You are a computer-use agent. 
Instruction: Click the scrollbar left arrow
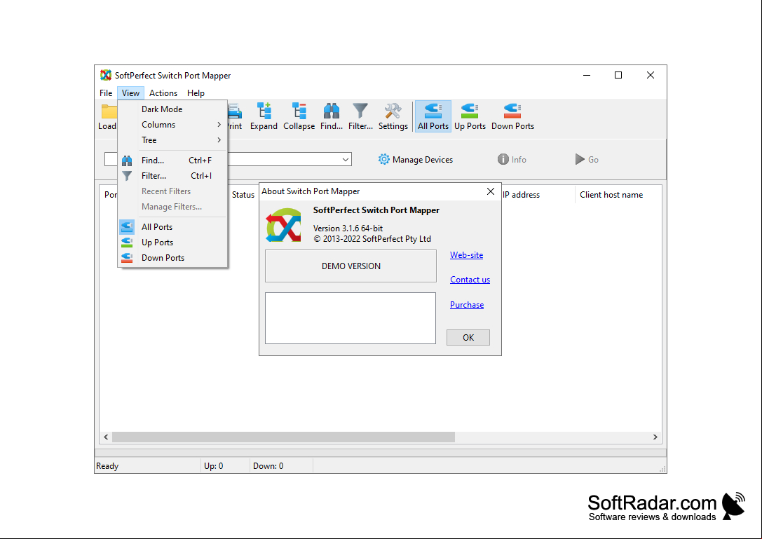point(106,437)
